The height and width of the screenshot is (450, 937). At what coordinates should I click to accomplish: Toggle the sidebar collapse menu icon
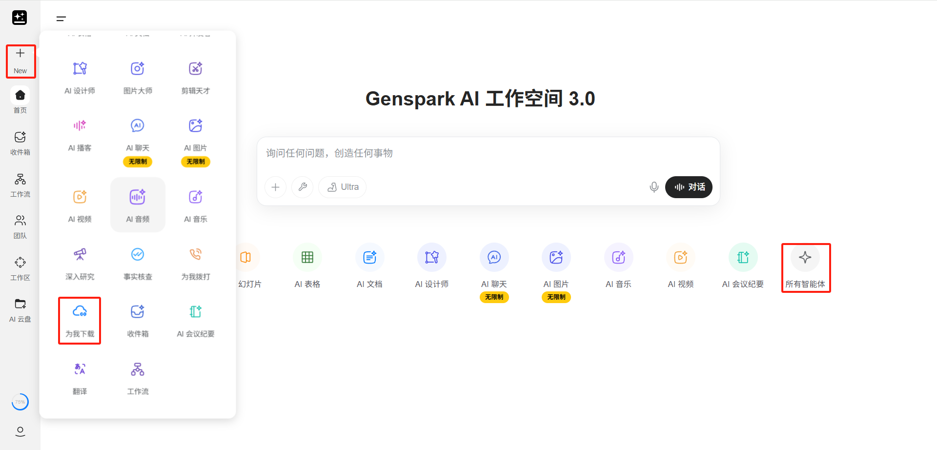(61, 19)
